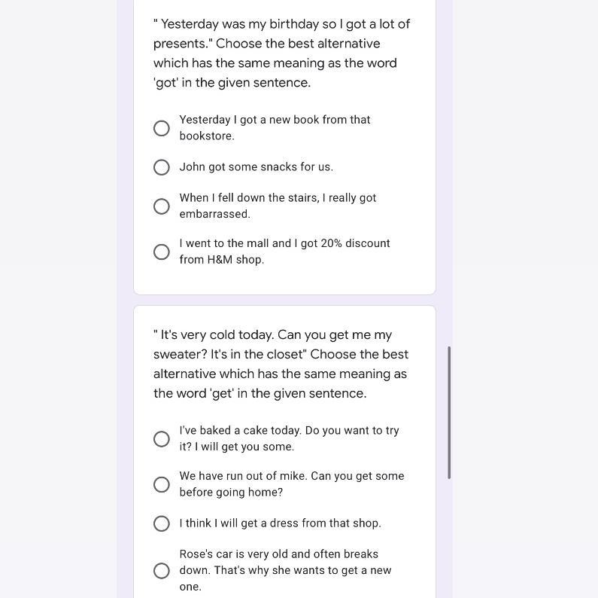This screenshot has height=598, width=598.
Task: Click answer text 'Can you get some before going home?'
Action: (291, 484)
